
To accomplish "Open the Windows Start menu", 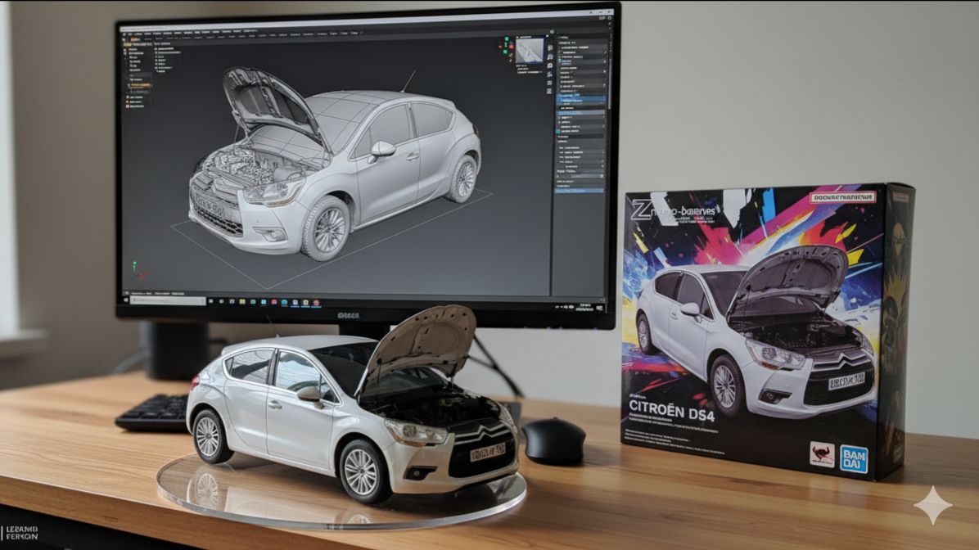I will 125,300.
